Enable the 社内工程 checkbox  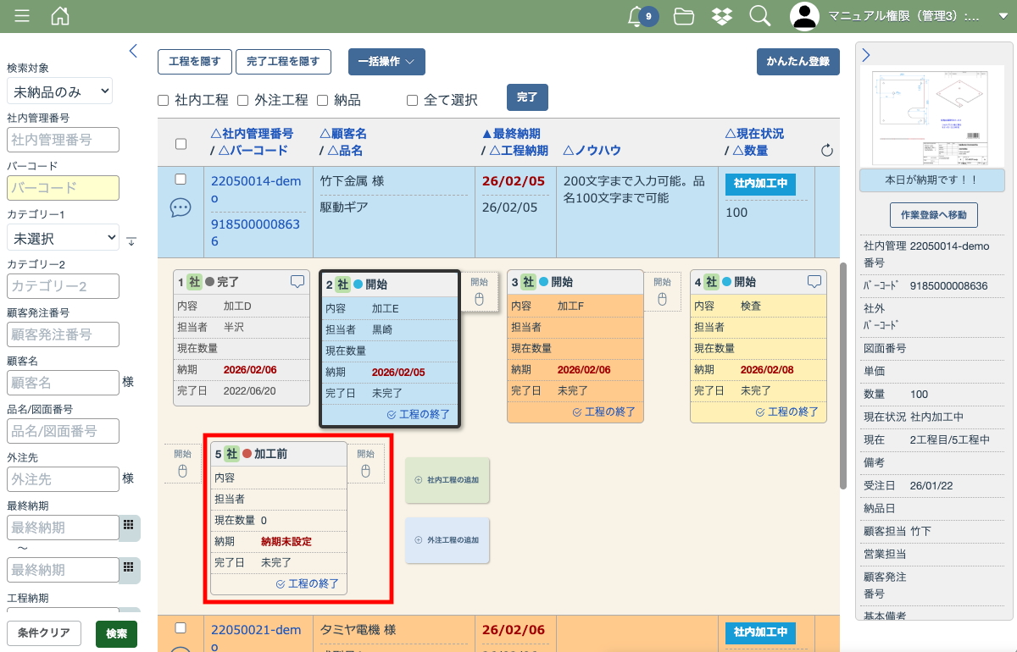[164, 100]
